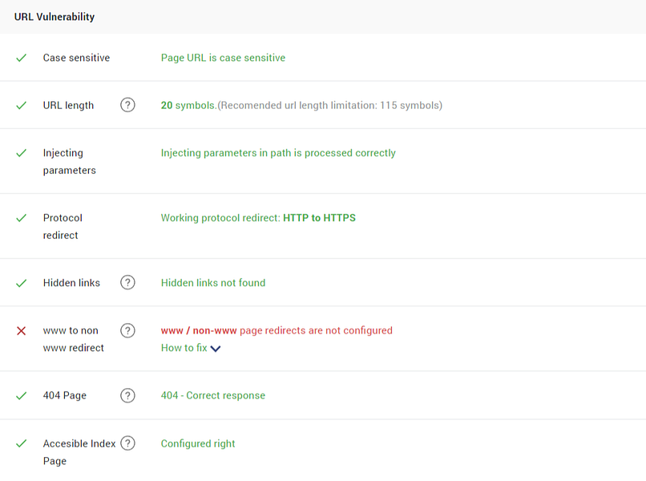The height and width of the screenshot is (481, 646).
Task: Click the green checkmark beside Injecting parameters
Action: tap(22, 152)
